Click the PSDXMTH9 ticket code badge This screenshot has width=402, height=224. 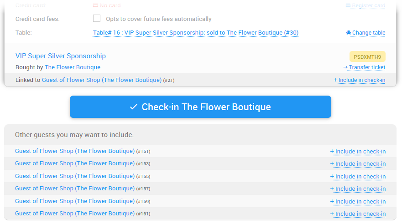click(x=367, y=56)
